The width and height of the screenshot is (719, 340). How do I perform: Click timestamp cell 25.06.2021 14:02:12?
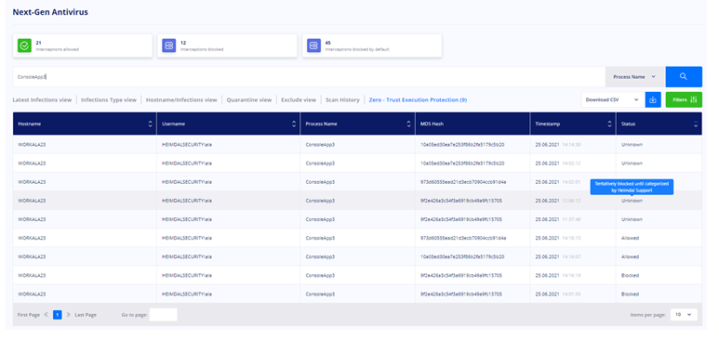pyautogui.click(x=558, y=163)
